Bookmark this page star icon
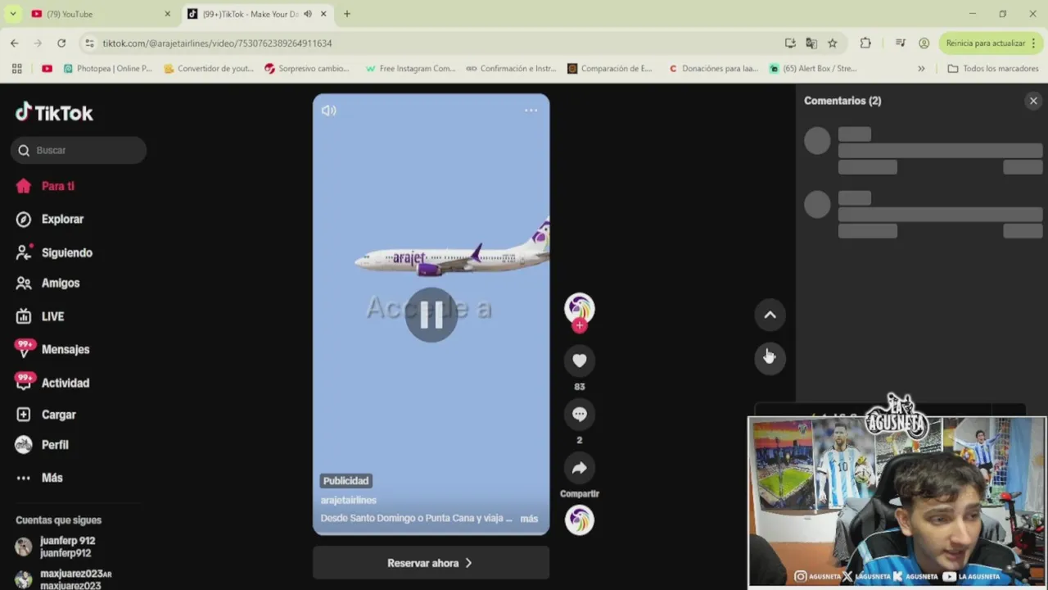The height and width of the screenshot is (590, 1048). [833, 43]
